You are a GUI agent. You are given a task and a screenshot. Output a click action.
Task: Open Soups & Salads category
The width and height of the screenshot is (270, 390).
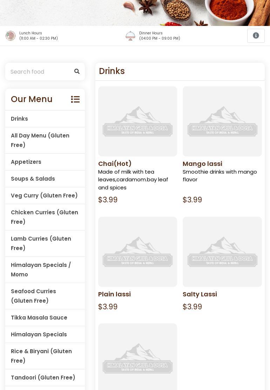[45, 179]
